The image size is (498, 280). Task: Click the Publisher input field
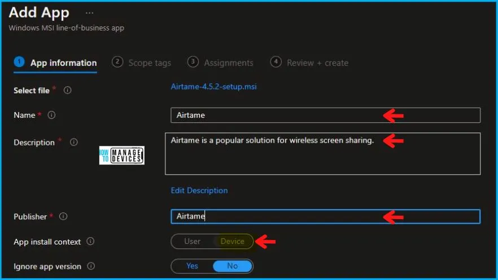click(x=326, y=216)
